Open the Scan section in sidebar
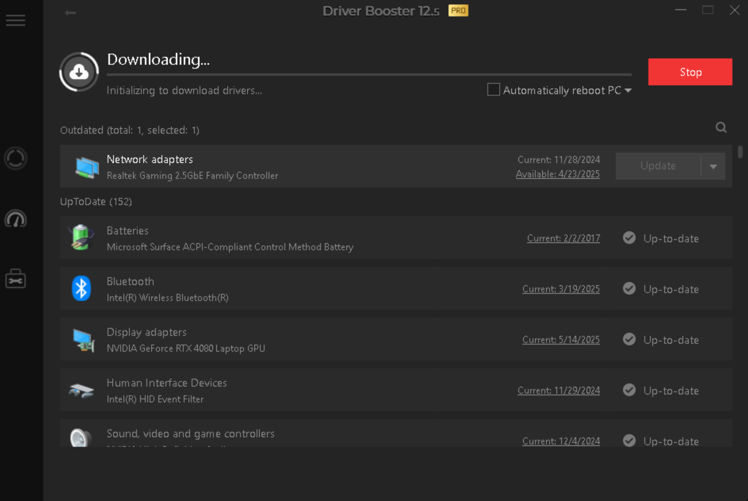This screenshot has width=748, height=501. coord(15,158)
